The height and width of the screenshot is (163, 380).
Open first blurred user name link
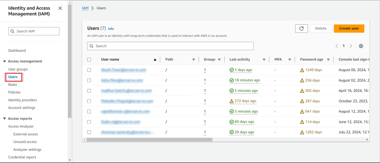point(123,70)
